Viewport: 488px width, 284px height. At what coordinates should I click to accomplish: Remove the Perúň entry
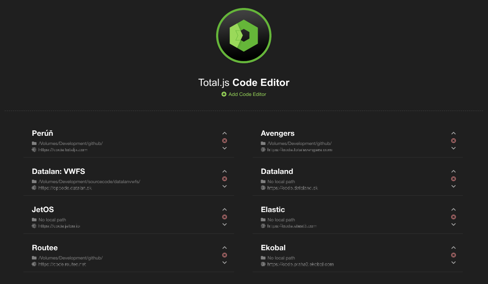tap(224, 141)
